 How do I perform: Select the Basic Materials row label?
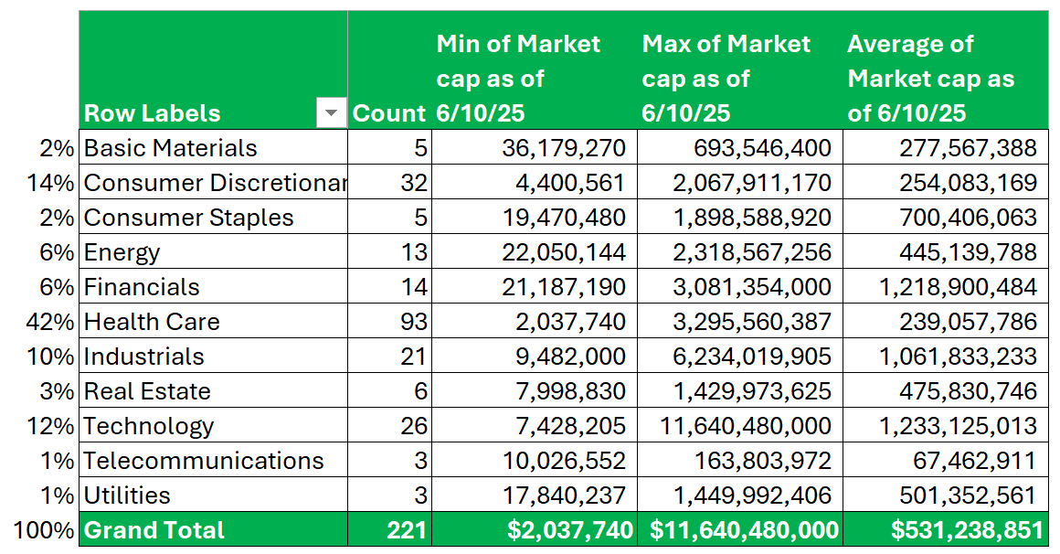point(213,147)
